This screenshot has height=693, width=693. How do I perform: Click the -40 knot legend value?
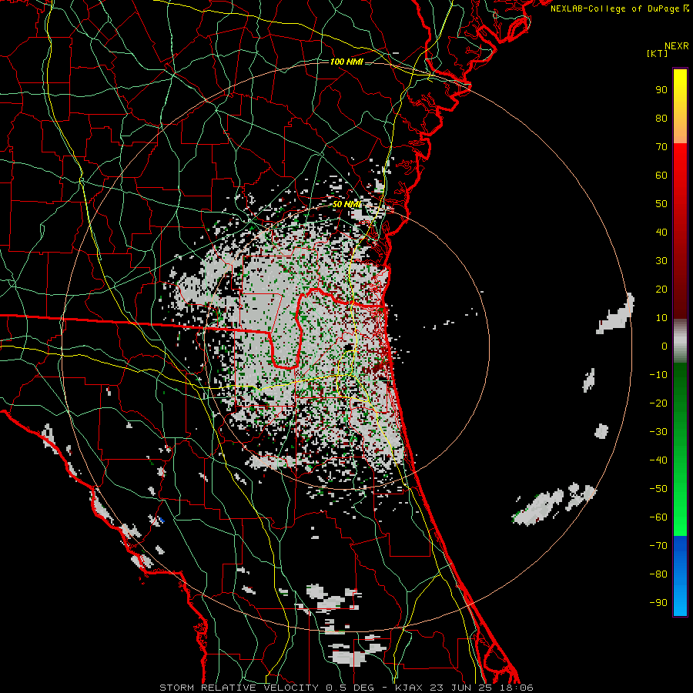pos(658,460)
